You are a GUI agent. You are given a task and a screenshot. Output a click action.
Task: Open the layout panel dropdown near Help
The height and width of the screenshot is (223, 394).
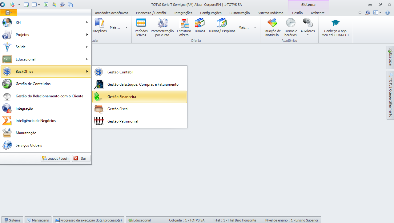[377, 13]
